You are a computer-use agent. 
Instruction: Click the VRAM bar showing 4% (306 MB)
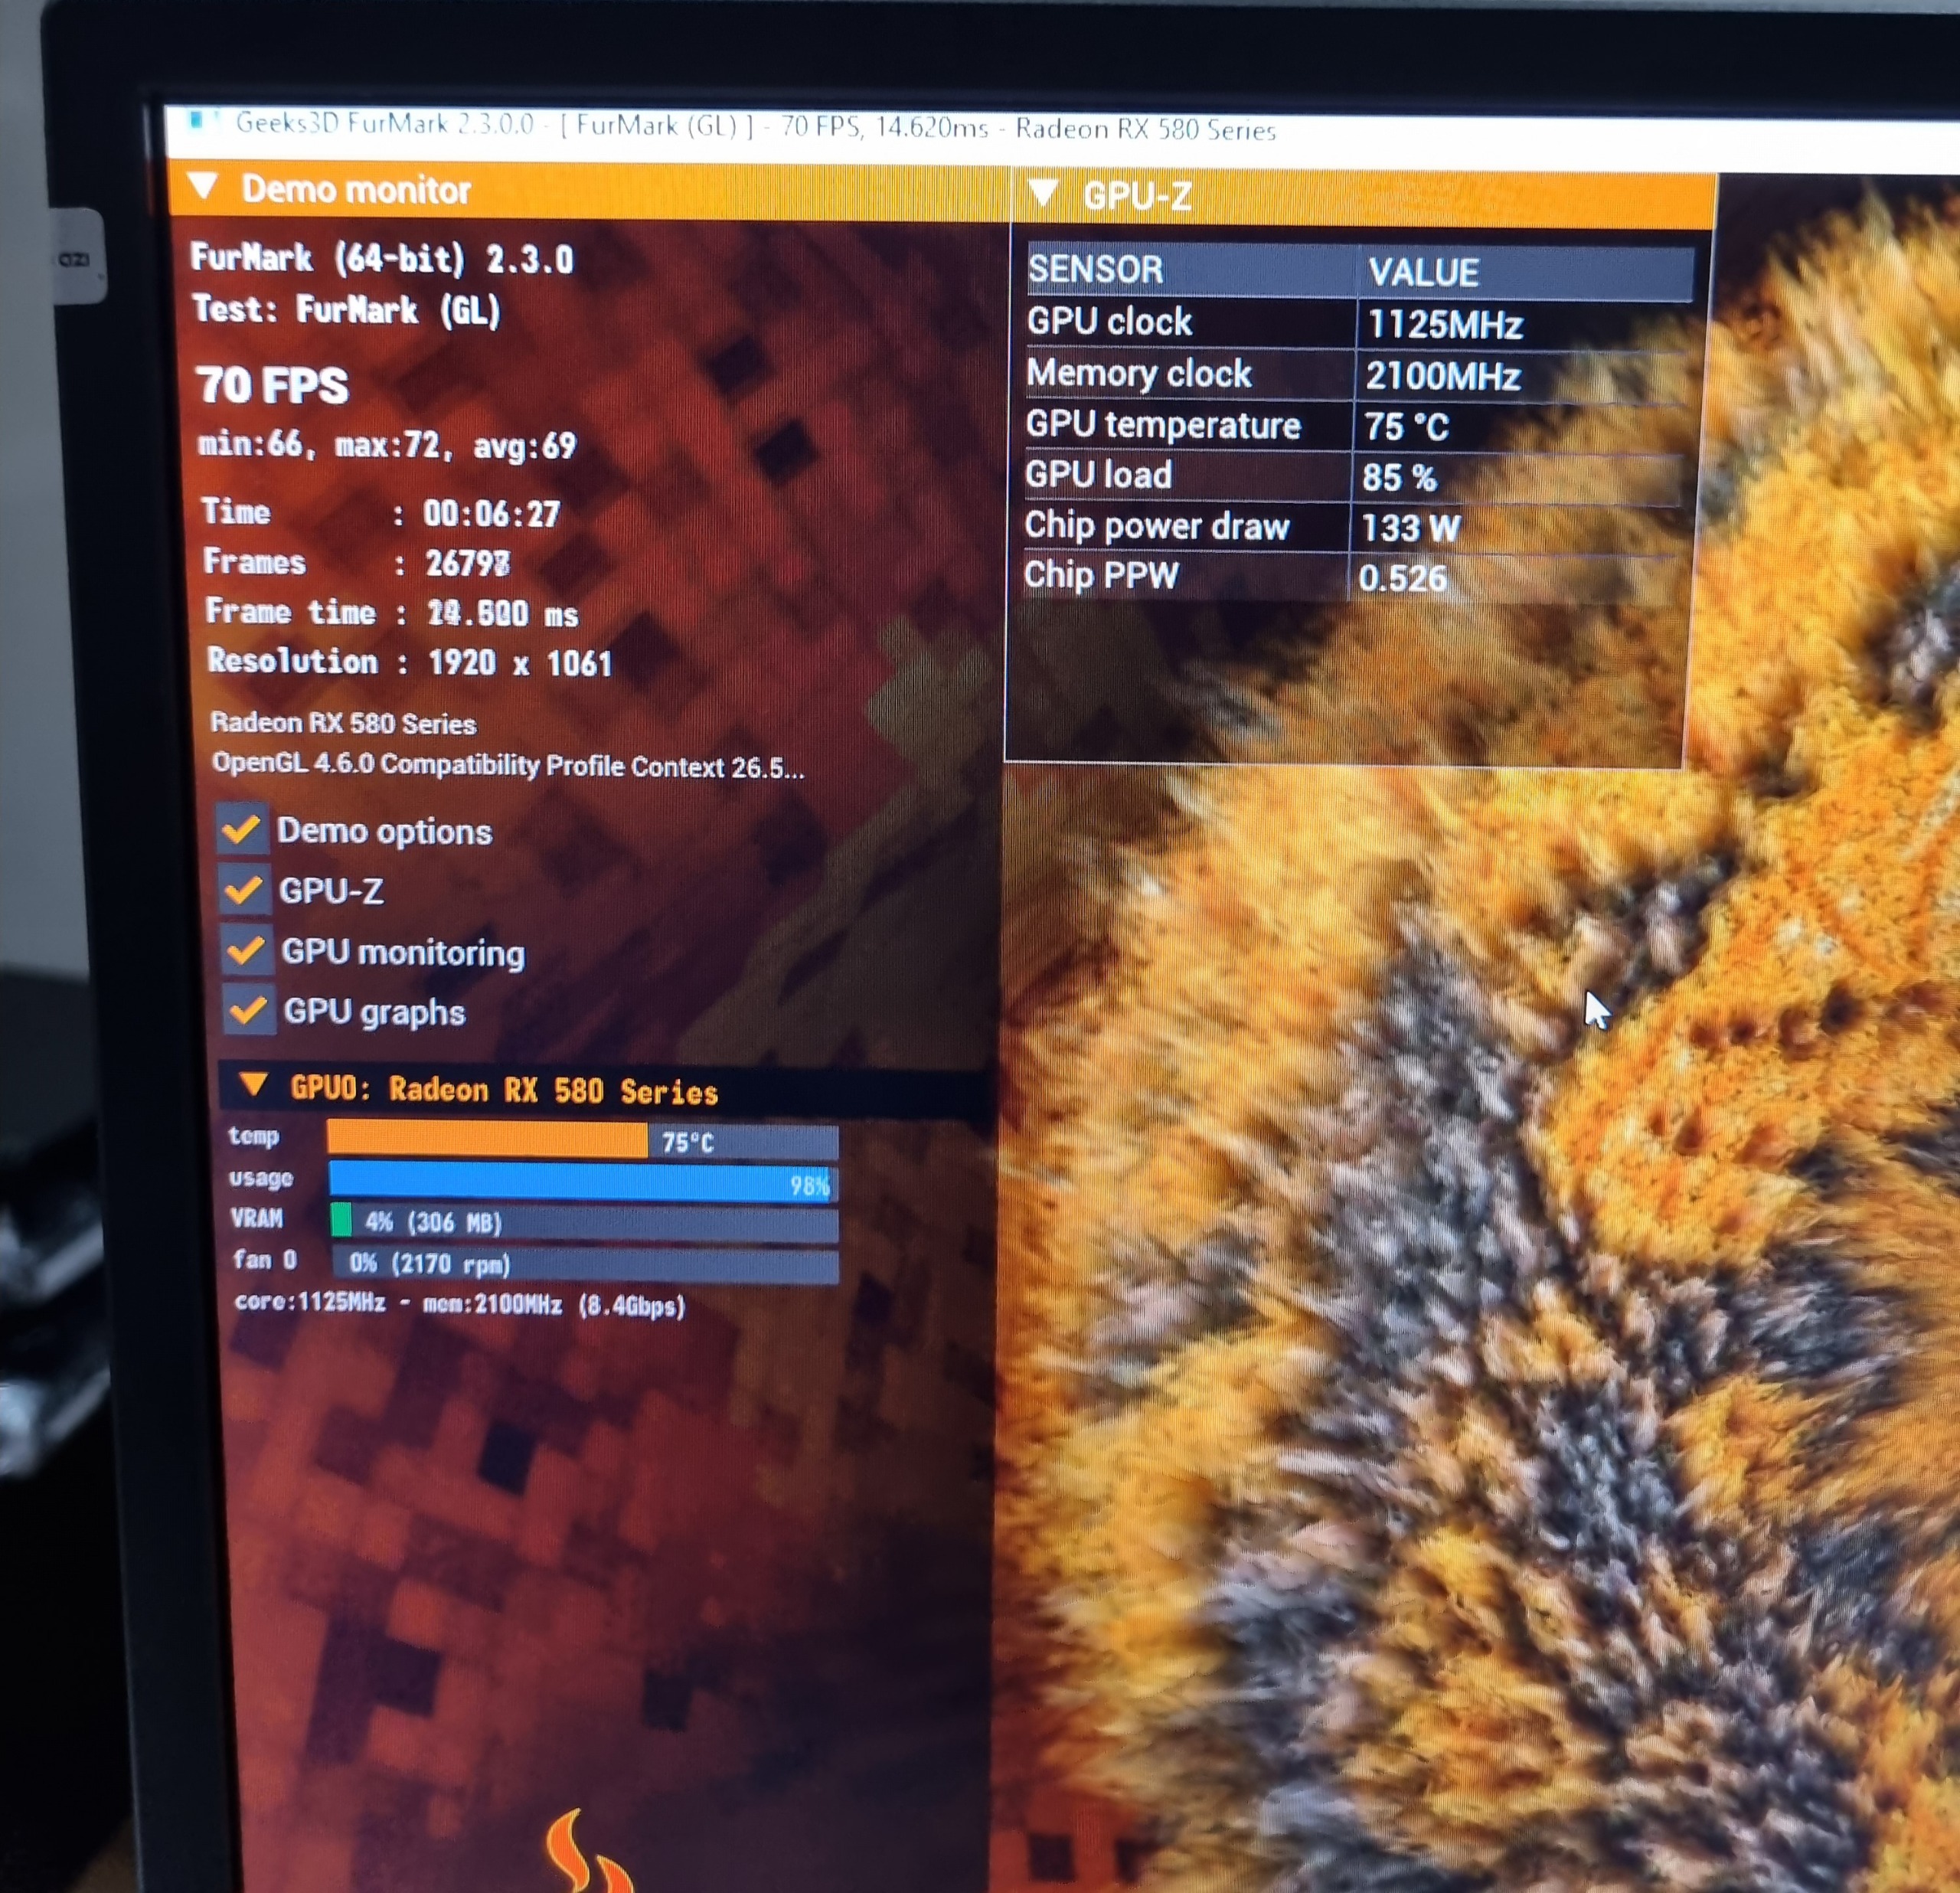[x=584, y=1222]
